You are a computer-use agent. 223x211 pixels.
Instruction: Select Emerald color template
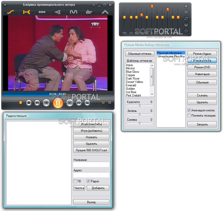pyautogui.click(x=131, y=85)
